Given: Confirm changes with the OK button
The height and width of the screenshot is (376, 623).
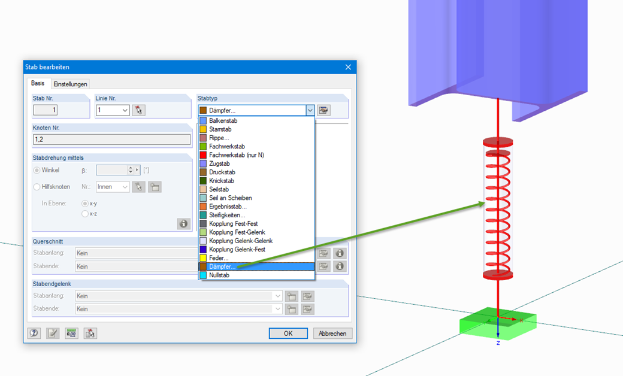Looking at the screenshot, I should click(x=288, y=333).
